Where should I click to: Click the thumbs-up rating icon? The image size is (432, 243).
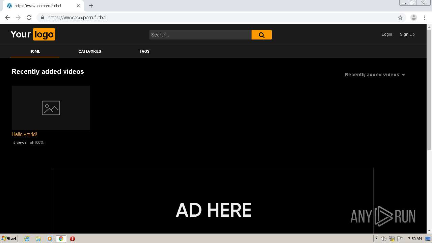point(32,142)
